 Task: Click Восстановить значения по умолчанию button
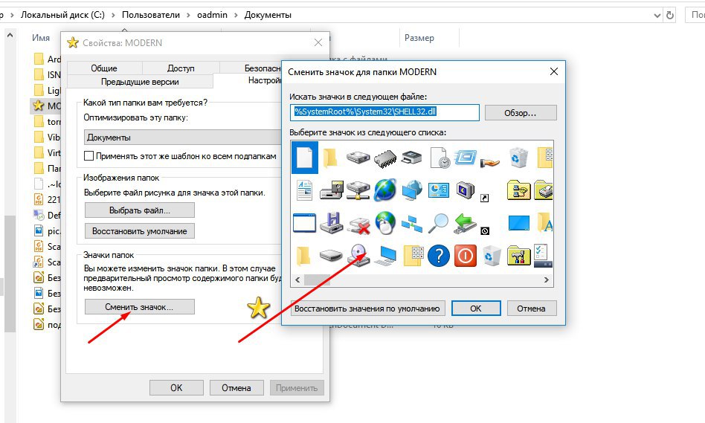[367, 309]
